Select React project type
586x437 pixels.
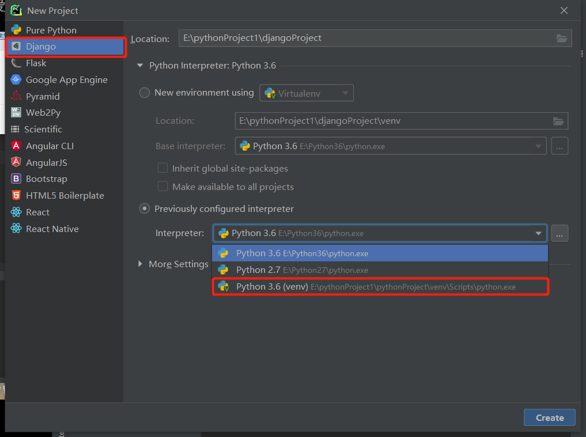(x=65, y=212)
